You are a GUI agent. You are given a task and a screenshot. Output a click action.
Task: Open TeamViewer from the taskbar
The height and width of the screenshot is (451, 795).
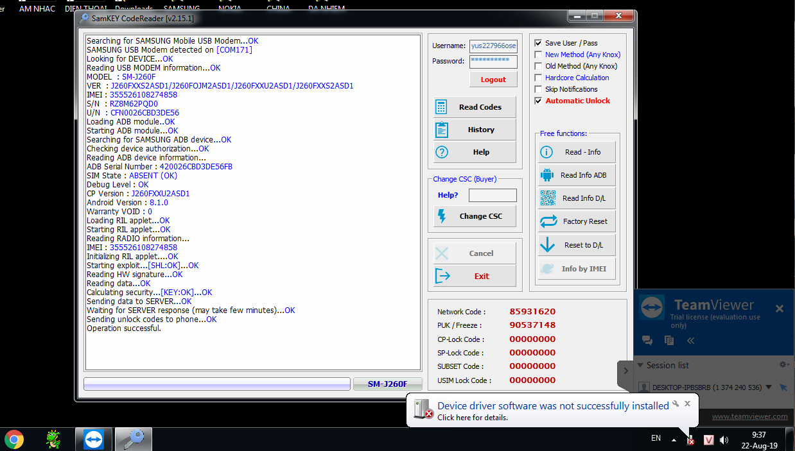[x=94, y=439]
